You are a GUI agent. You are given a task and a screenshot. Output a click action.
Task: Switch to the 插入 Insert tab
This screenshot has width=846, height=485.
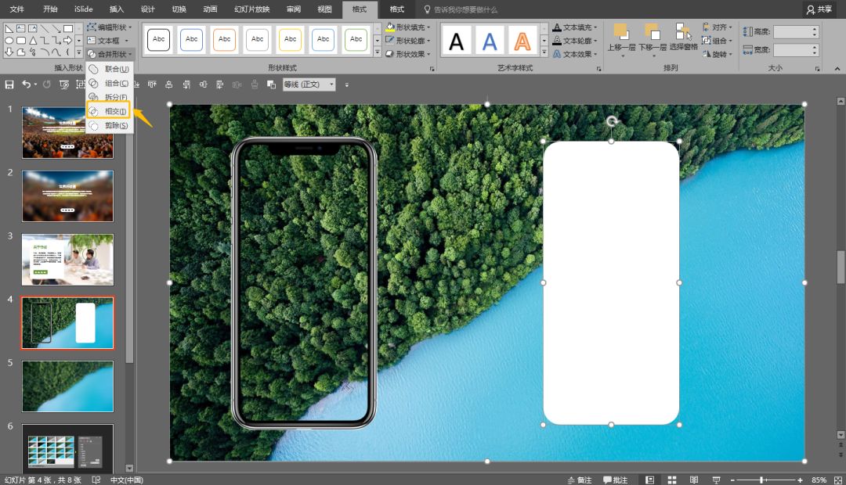[117, 9]
